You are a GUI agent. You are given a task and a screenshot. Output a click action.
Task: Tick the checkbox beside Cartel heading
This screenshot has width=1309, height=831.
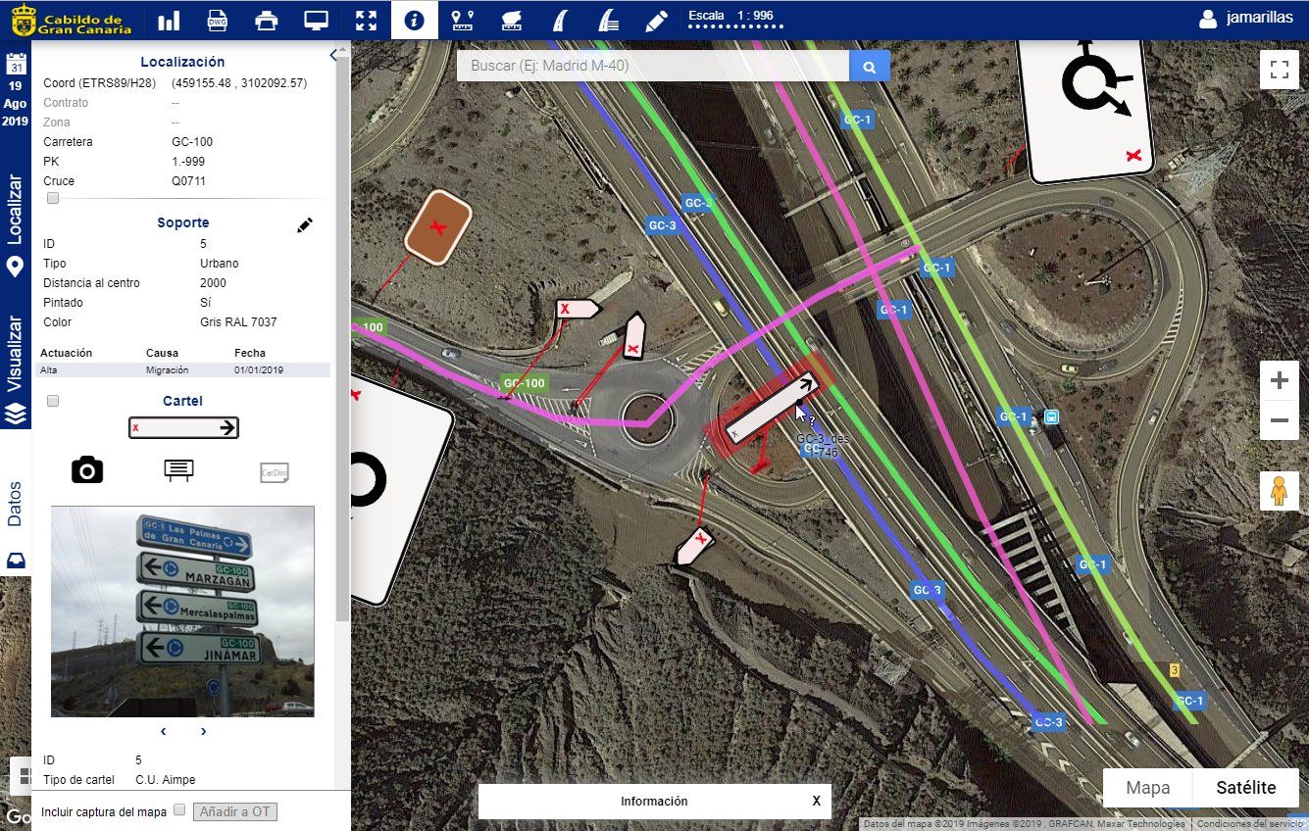pyautogui.click(x=53, y=401)
